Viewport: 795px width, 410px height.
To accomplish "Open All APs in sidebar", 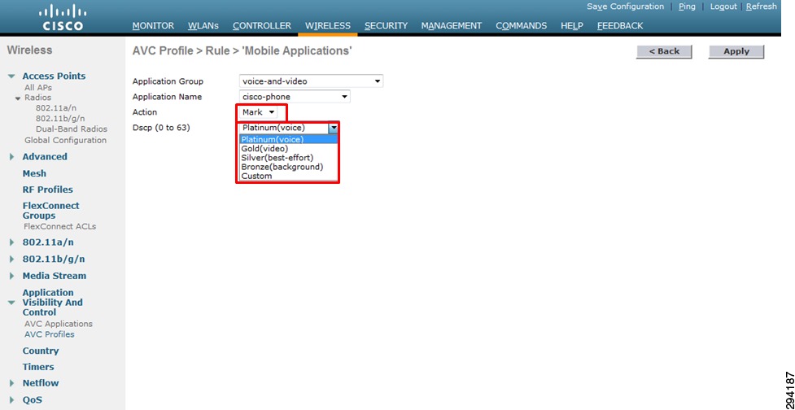I will point(38,88).
